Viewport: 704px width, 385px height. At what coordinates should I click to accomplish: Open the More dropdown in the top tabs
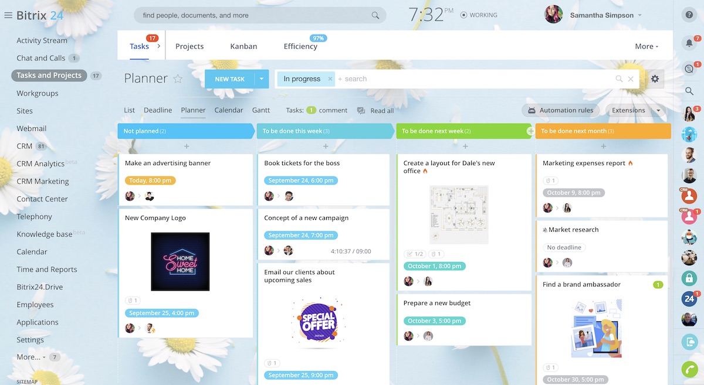pyautogui.click(x=647, y=46)
